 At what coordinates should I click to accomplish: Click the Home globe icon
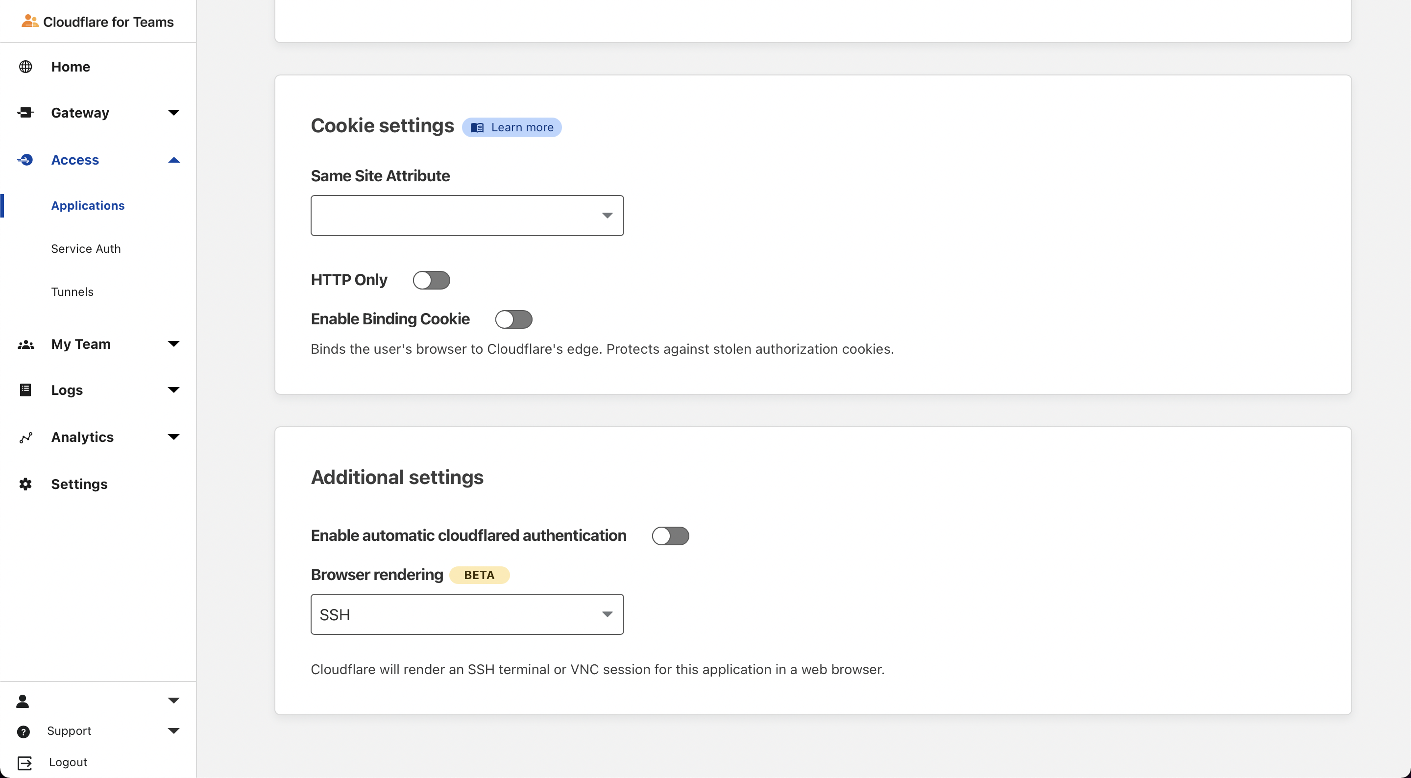(x=25, y=67)
